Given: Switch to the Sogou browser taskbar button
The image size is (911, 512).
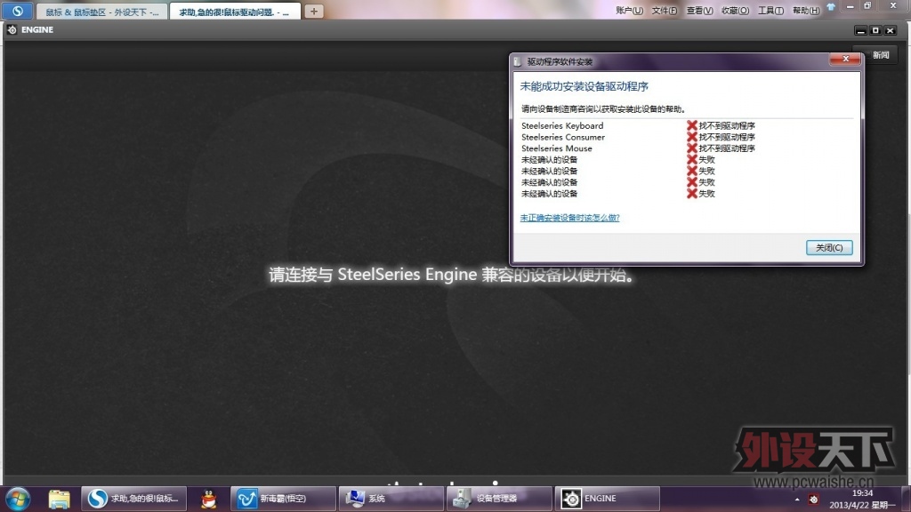Looking at the screenshot, I should pos(134,499).
